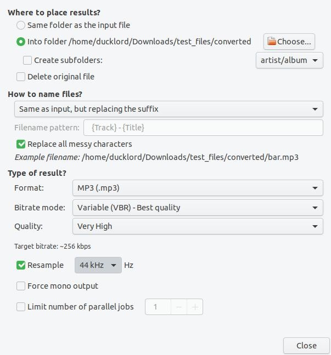
Task: Click the Filename pattern input field
Action: point(203,128)
